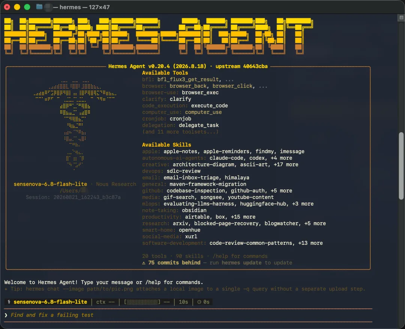The height and width of the screenshot is (329, 405).
Task: Click the 'computer_use' tool name
Action: point(203,112)
